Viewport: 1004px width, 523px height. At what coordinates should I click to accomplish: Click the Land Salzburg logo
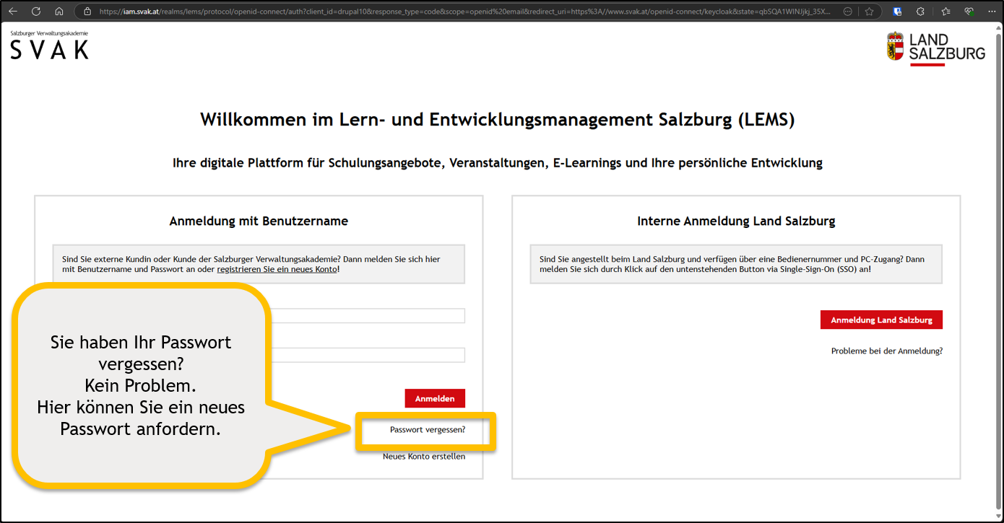[x=935, y=48]
